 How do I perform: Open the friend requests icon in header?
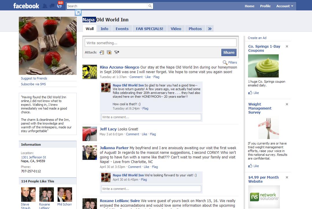point(45,6)
